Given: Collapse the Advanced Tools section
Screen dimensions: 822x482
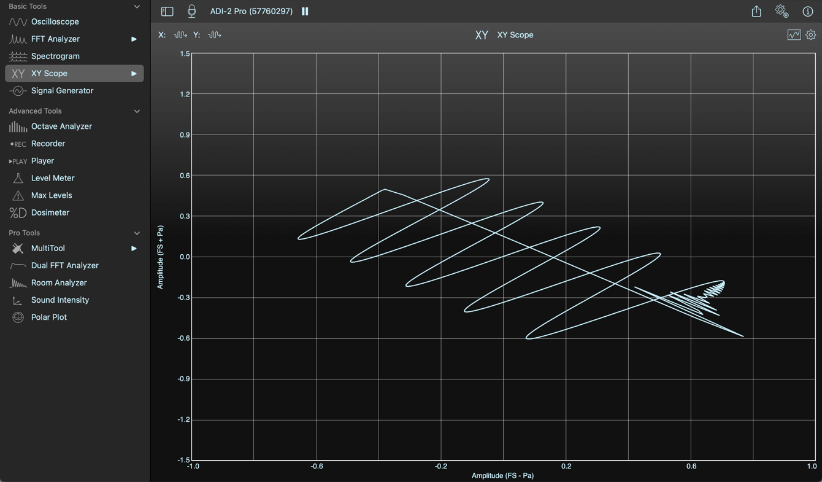Looking at the screenshot, I should [137, 111].
